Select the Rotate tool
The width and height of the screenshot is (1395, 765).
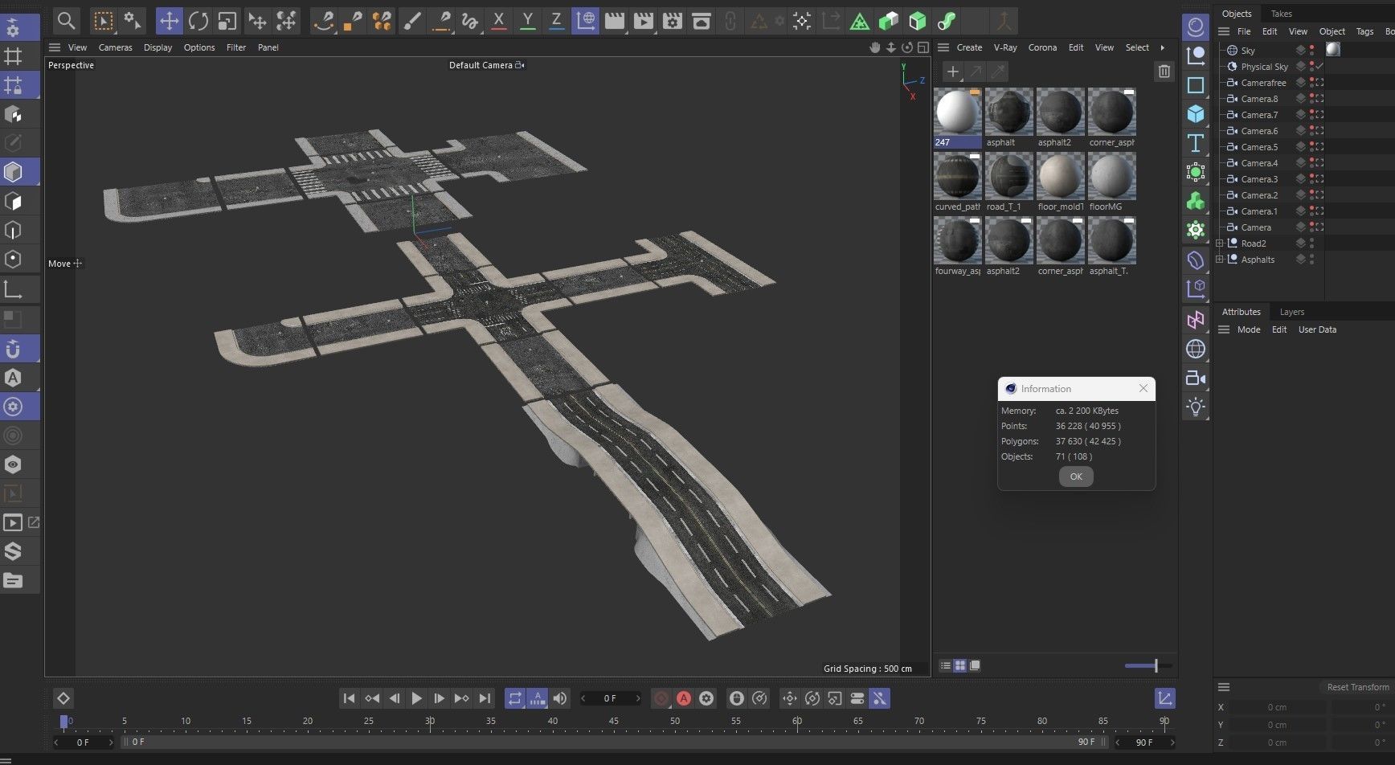tap(198, 21)
